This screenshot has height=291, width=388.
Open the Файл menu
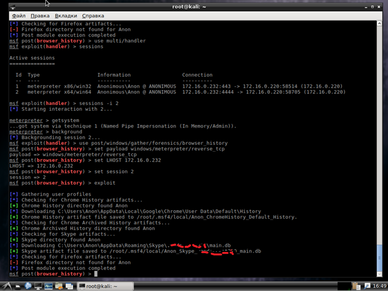[19, 16]
